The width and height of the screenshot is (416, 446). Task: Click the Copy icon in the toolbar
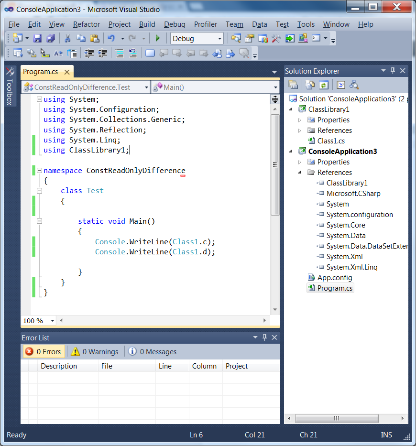[x=81, y=38]
